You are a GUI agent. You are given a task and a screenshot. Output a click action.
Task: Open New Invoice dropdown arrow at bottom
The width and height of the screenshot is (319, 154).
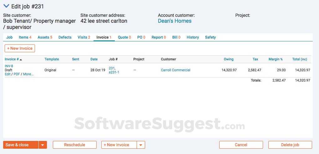pos(141,145)
